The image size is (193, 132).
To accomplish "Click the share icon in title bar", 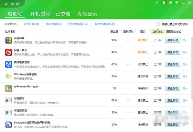I will coord(157,3).
